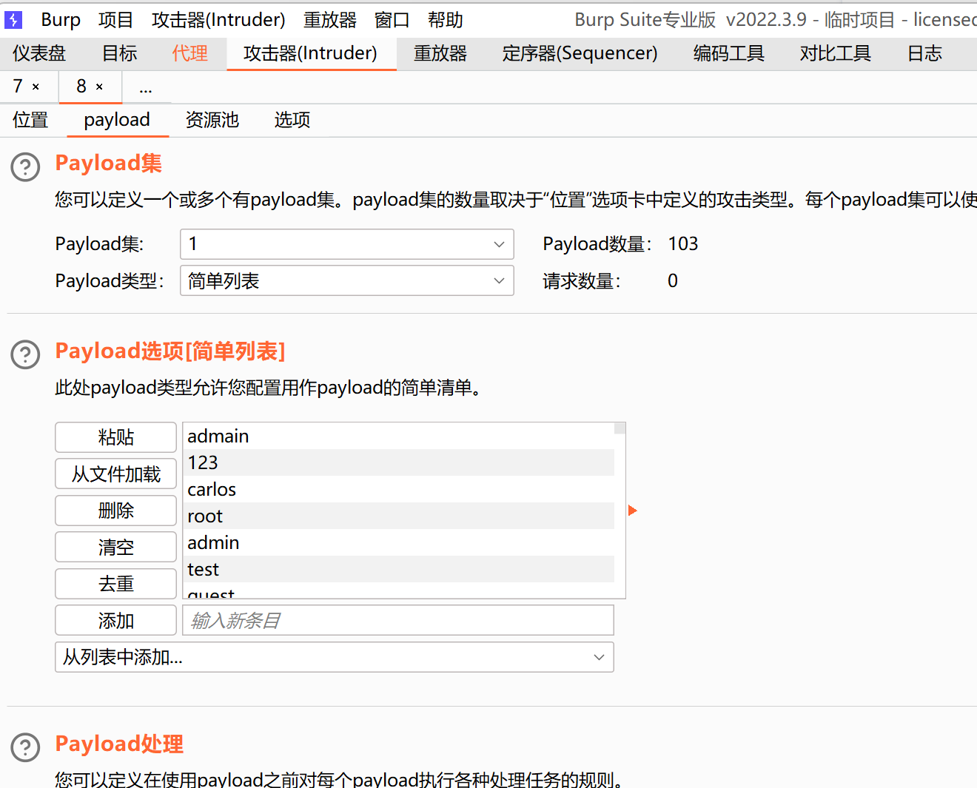
Task: Open the 定序器(Sequencer) tab
Action: tap(580, 53)
